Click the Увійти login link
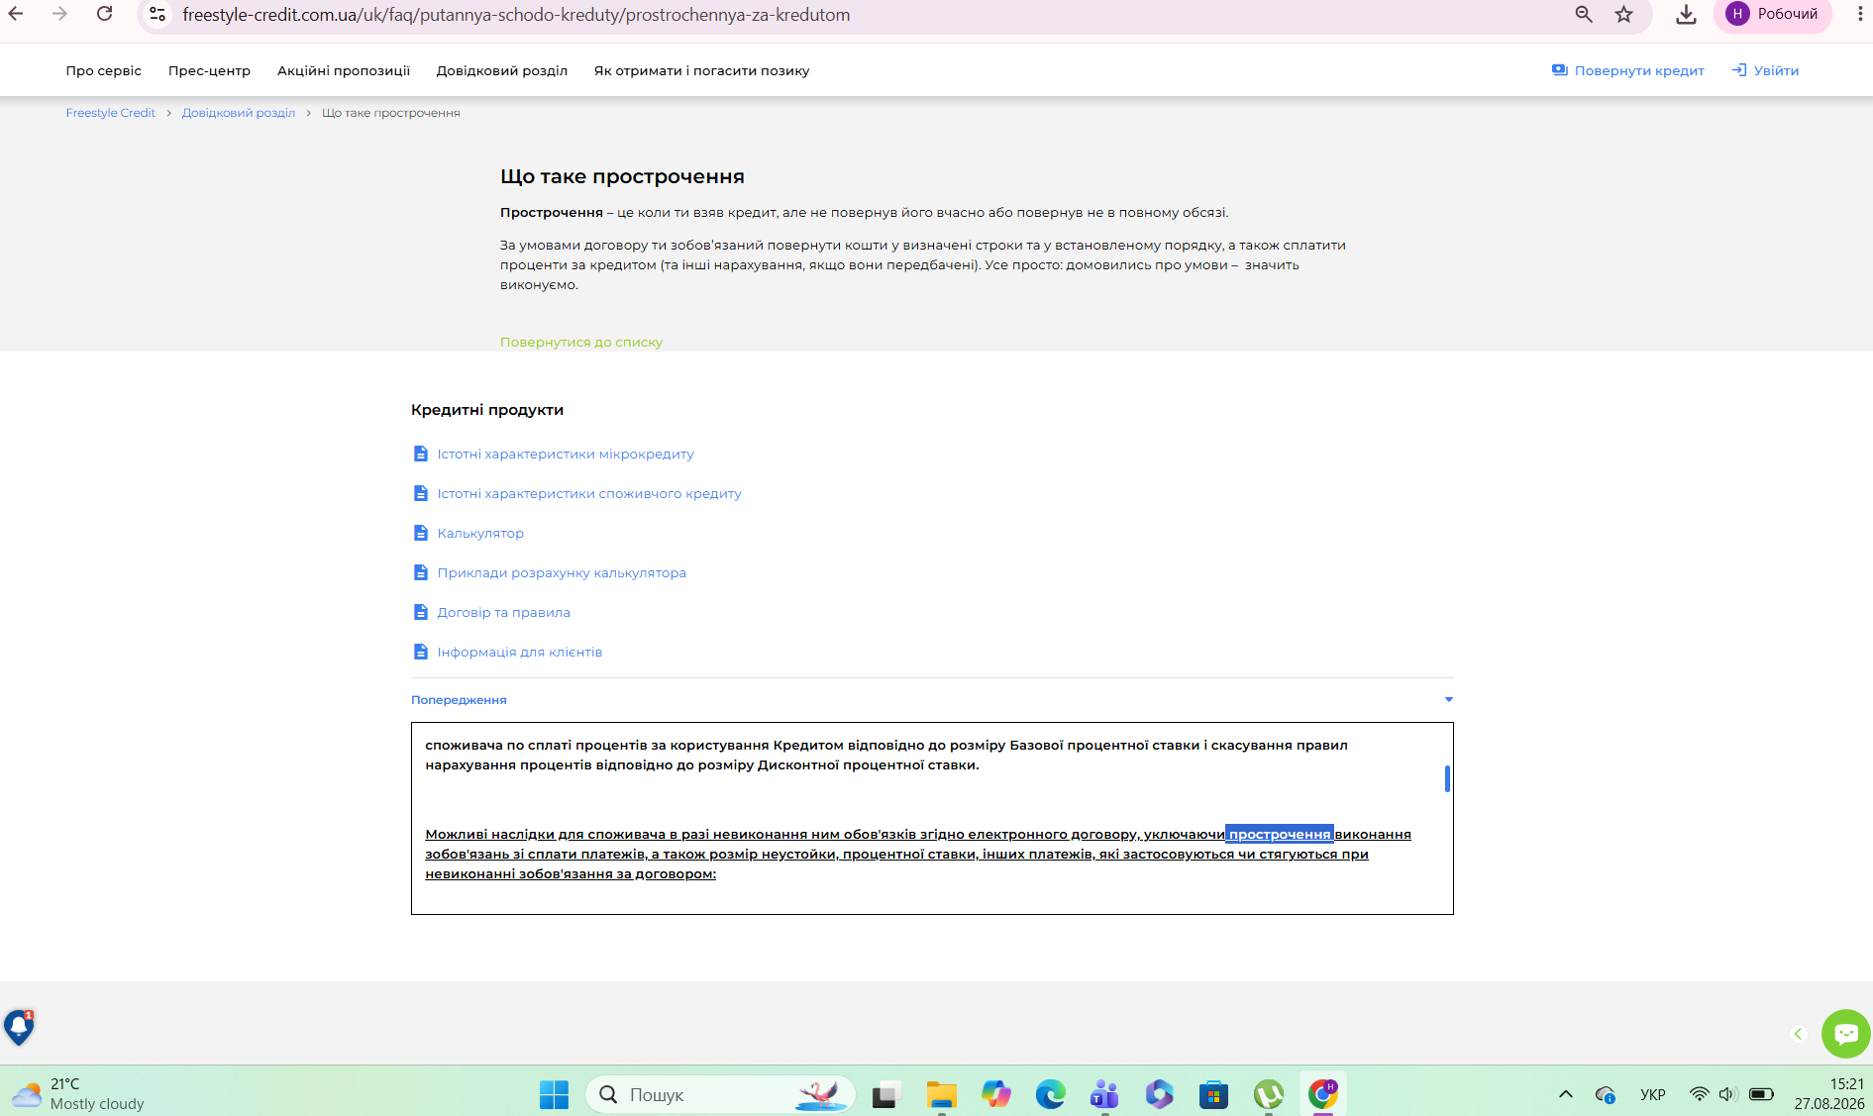 [1765, 70]
